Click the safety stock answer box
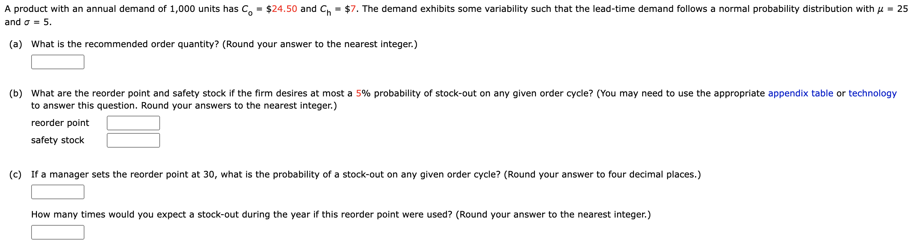Screen dimensions: 914x245 [133, 140]
